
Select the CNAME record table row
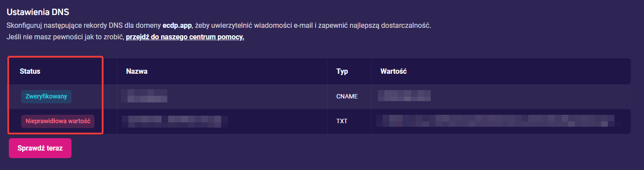click(319, 97)
